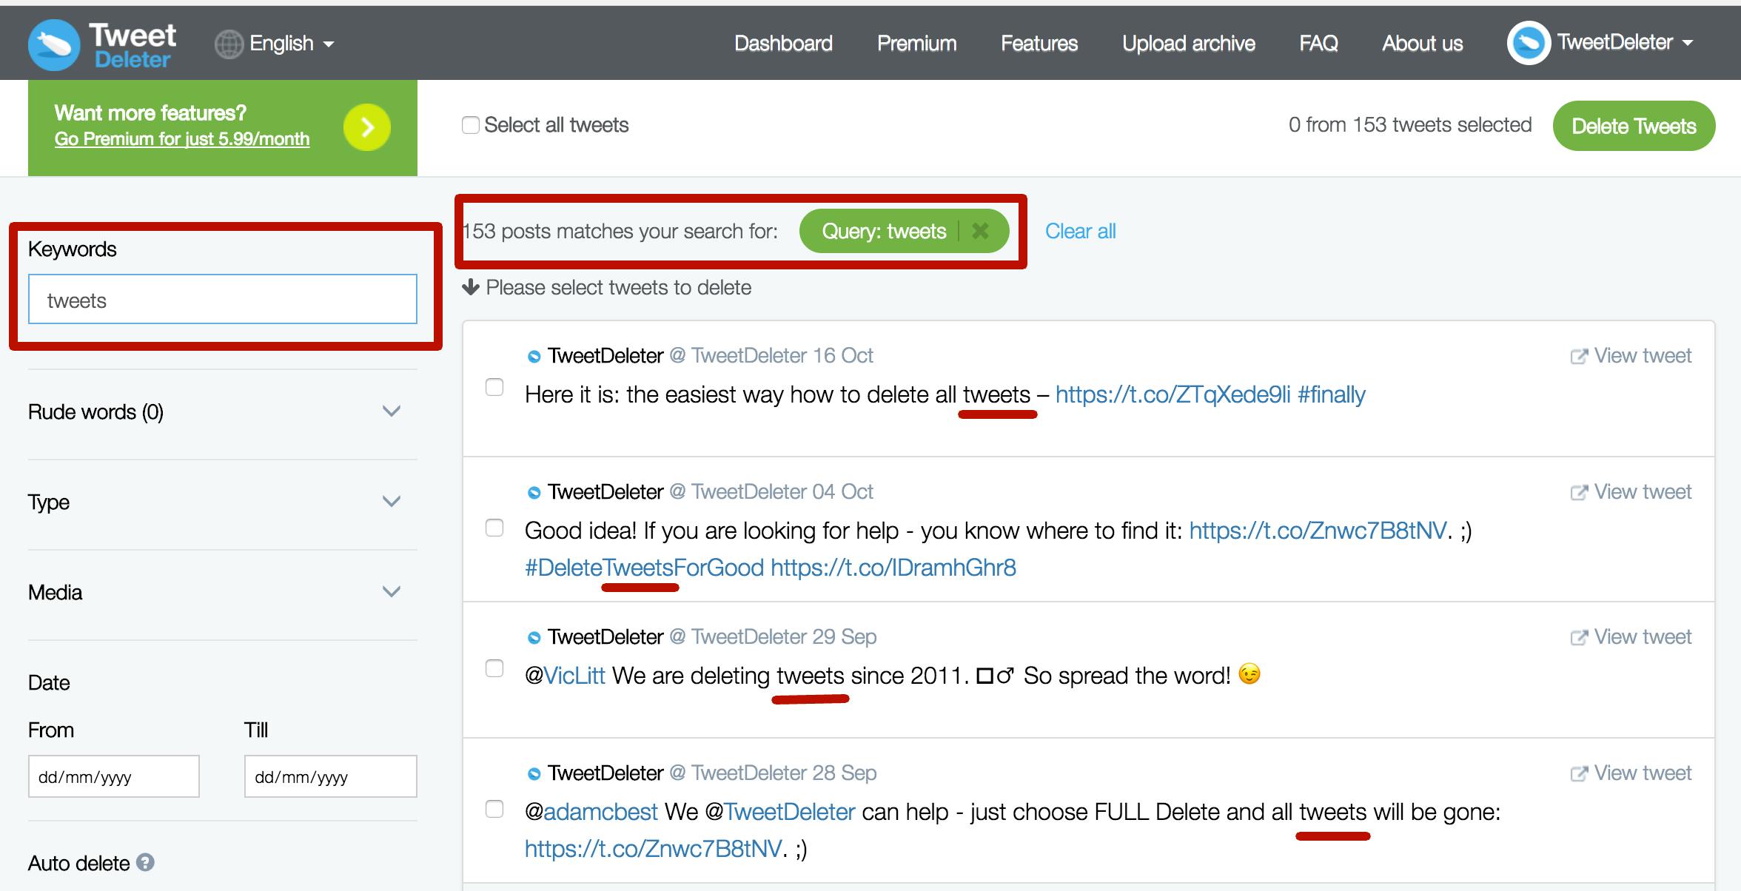The image size is (1741, 891).
Task: Select the 28 Sep tweet checkbox
Action: [494, 809]
